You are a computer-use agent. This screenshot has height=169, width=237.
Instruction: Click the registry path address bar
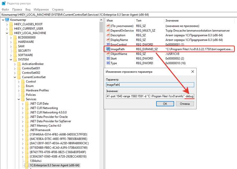pos(118,15)
